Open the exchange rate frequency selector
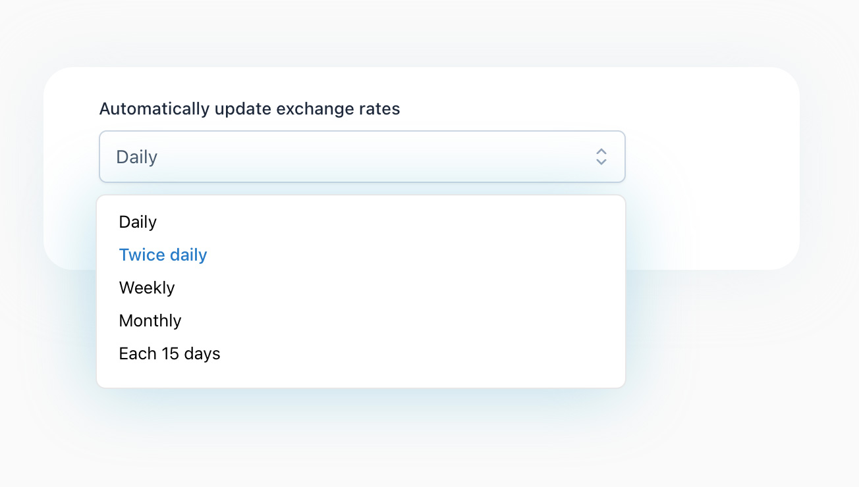Screen dimensions: 859x487 (x=362, y=157)
